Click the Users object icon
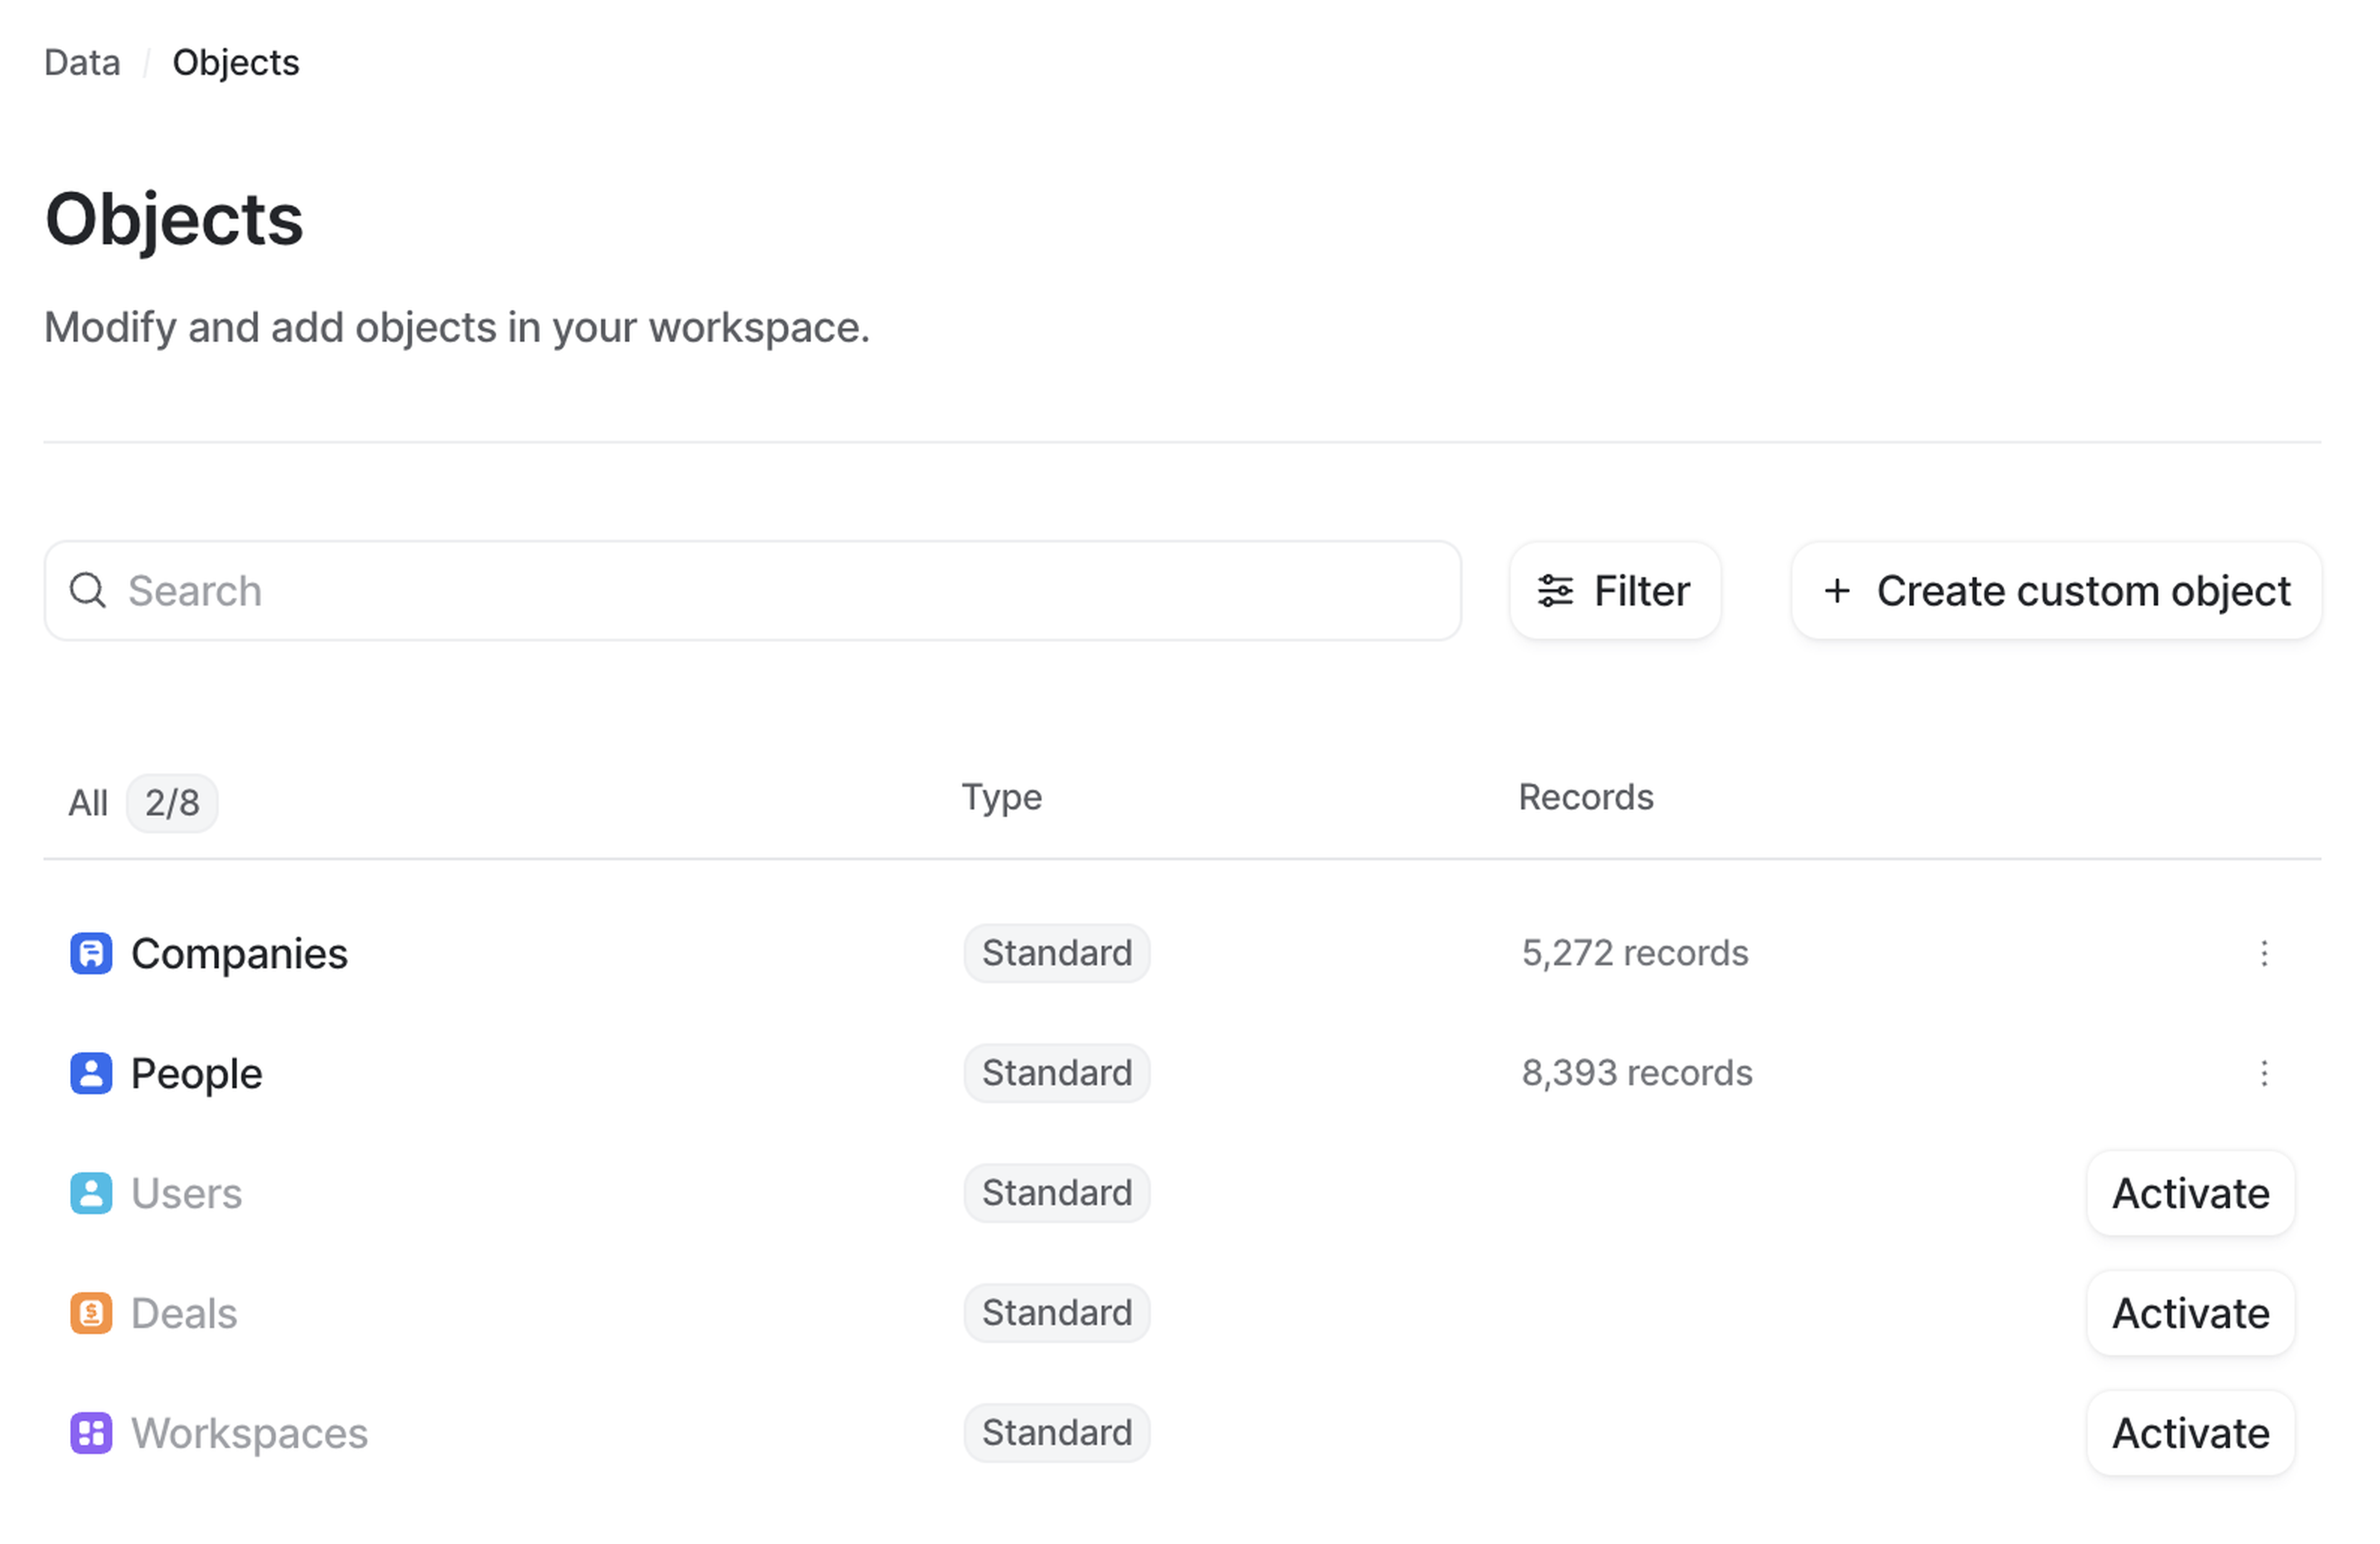The image size is (2380, 1544). (91, 1193)
